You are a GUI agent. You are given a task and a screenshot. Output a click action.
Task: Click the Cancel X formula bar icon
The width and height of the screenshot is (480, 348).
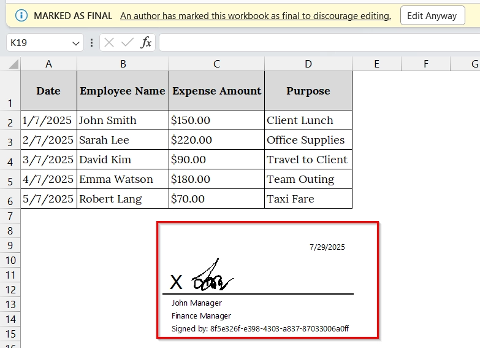[x=109, y=42]
